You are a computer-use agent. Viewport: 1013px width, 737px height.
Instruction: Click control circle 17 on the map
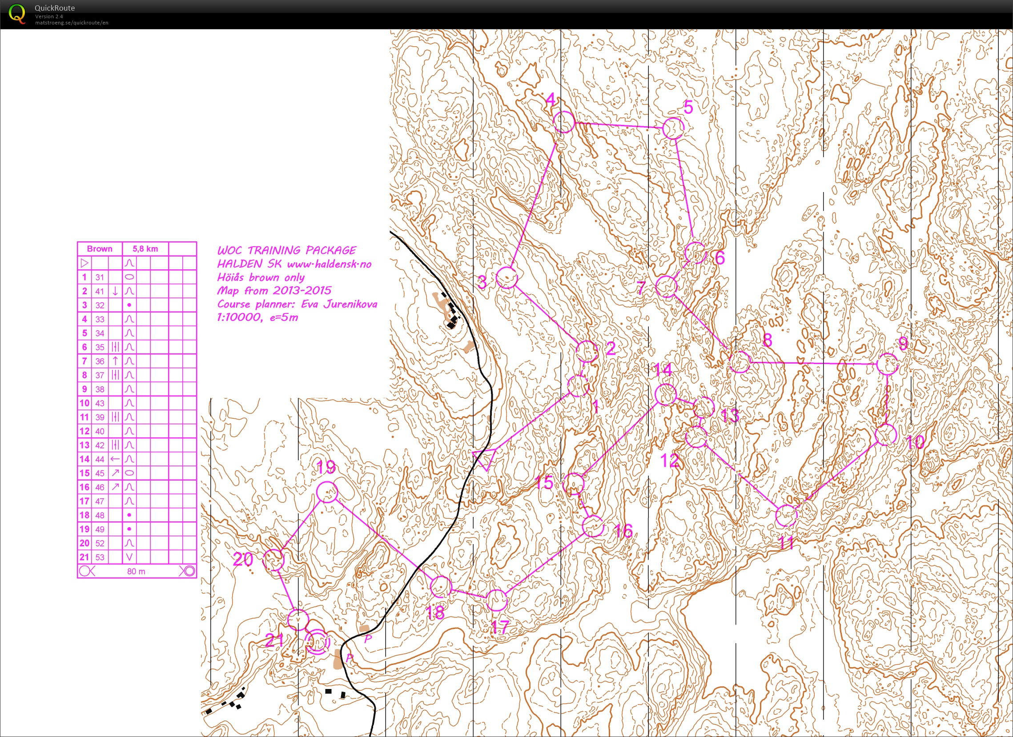click(x=496, y=600)
